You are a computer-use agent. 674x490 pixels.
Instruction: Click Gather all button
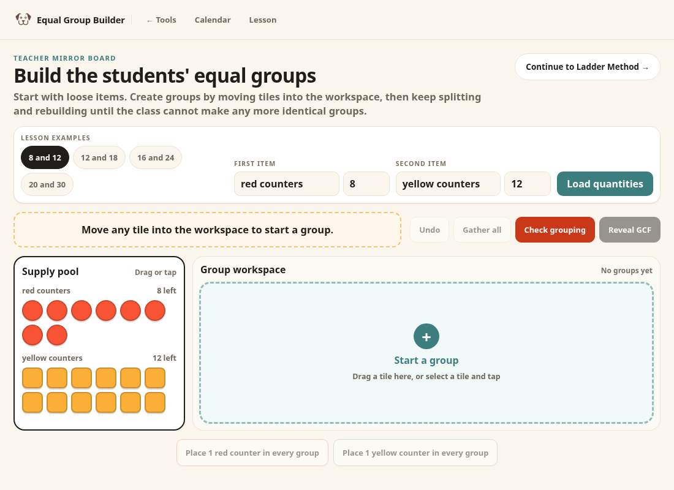tap(482, 230)
